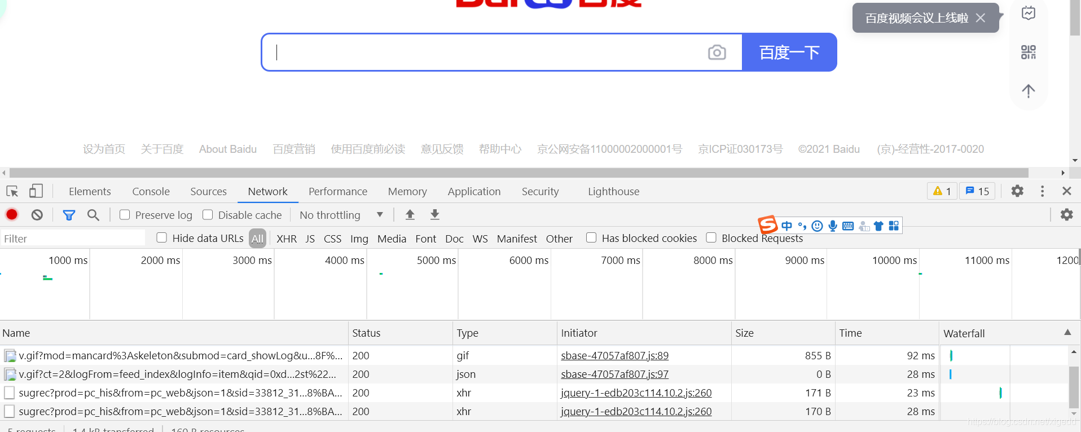Open network search magnifier icon

[x=93, y=215]
